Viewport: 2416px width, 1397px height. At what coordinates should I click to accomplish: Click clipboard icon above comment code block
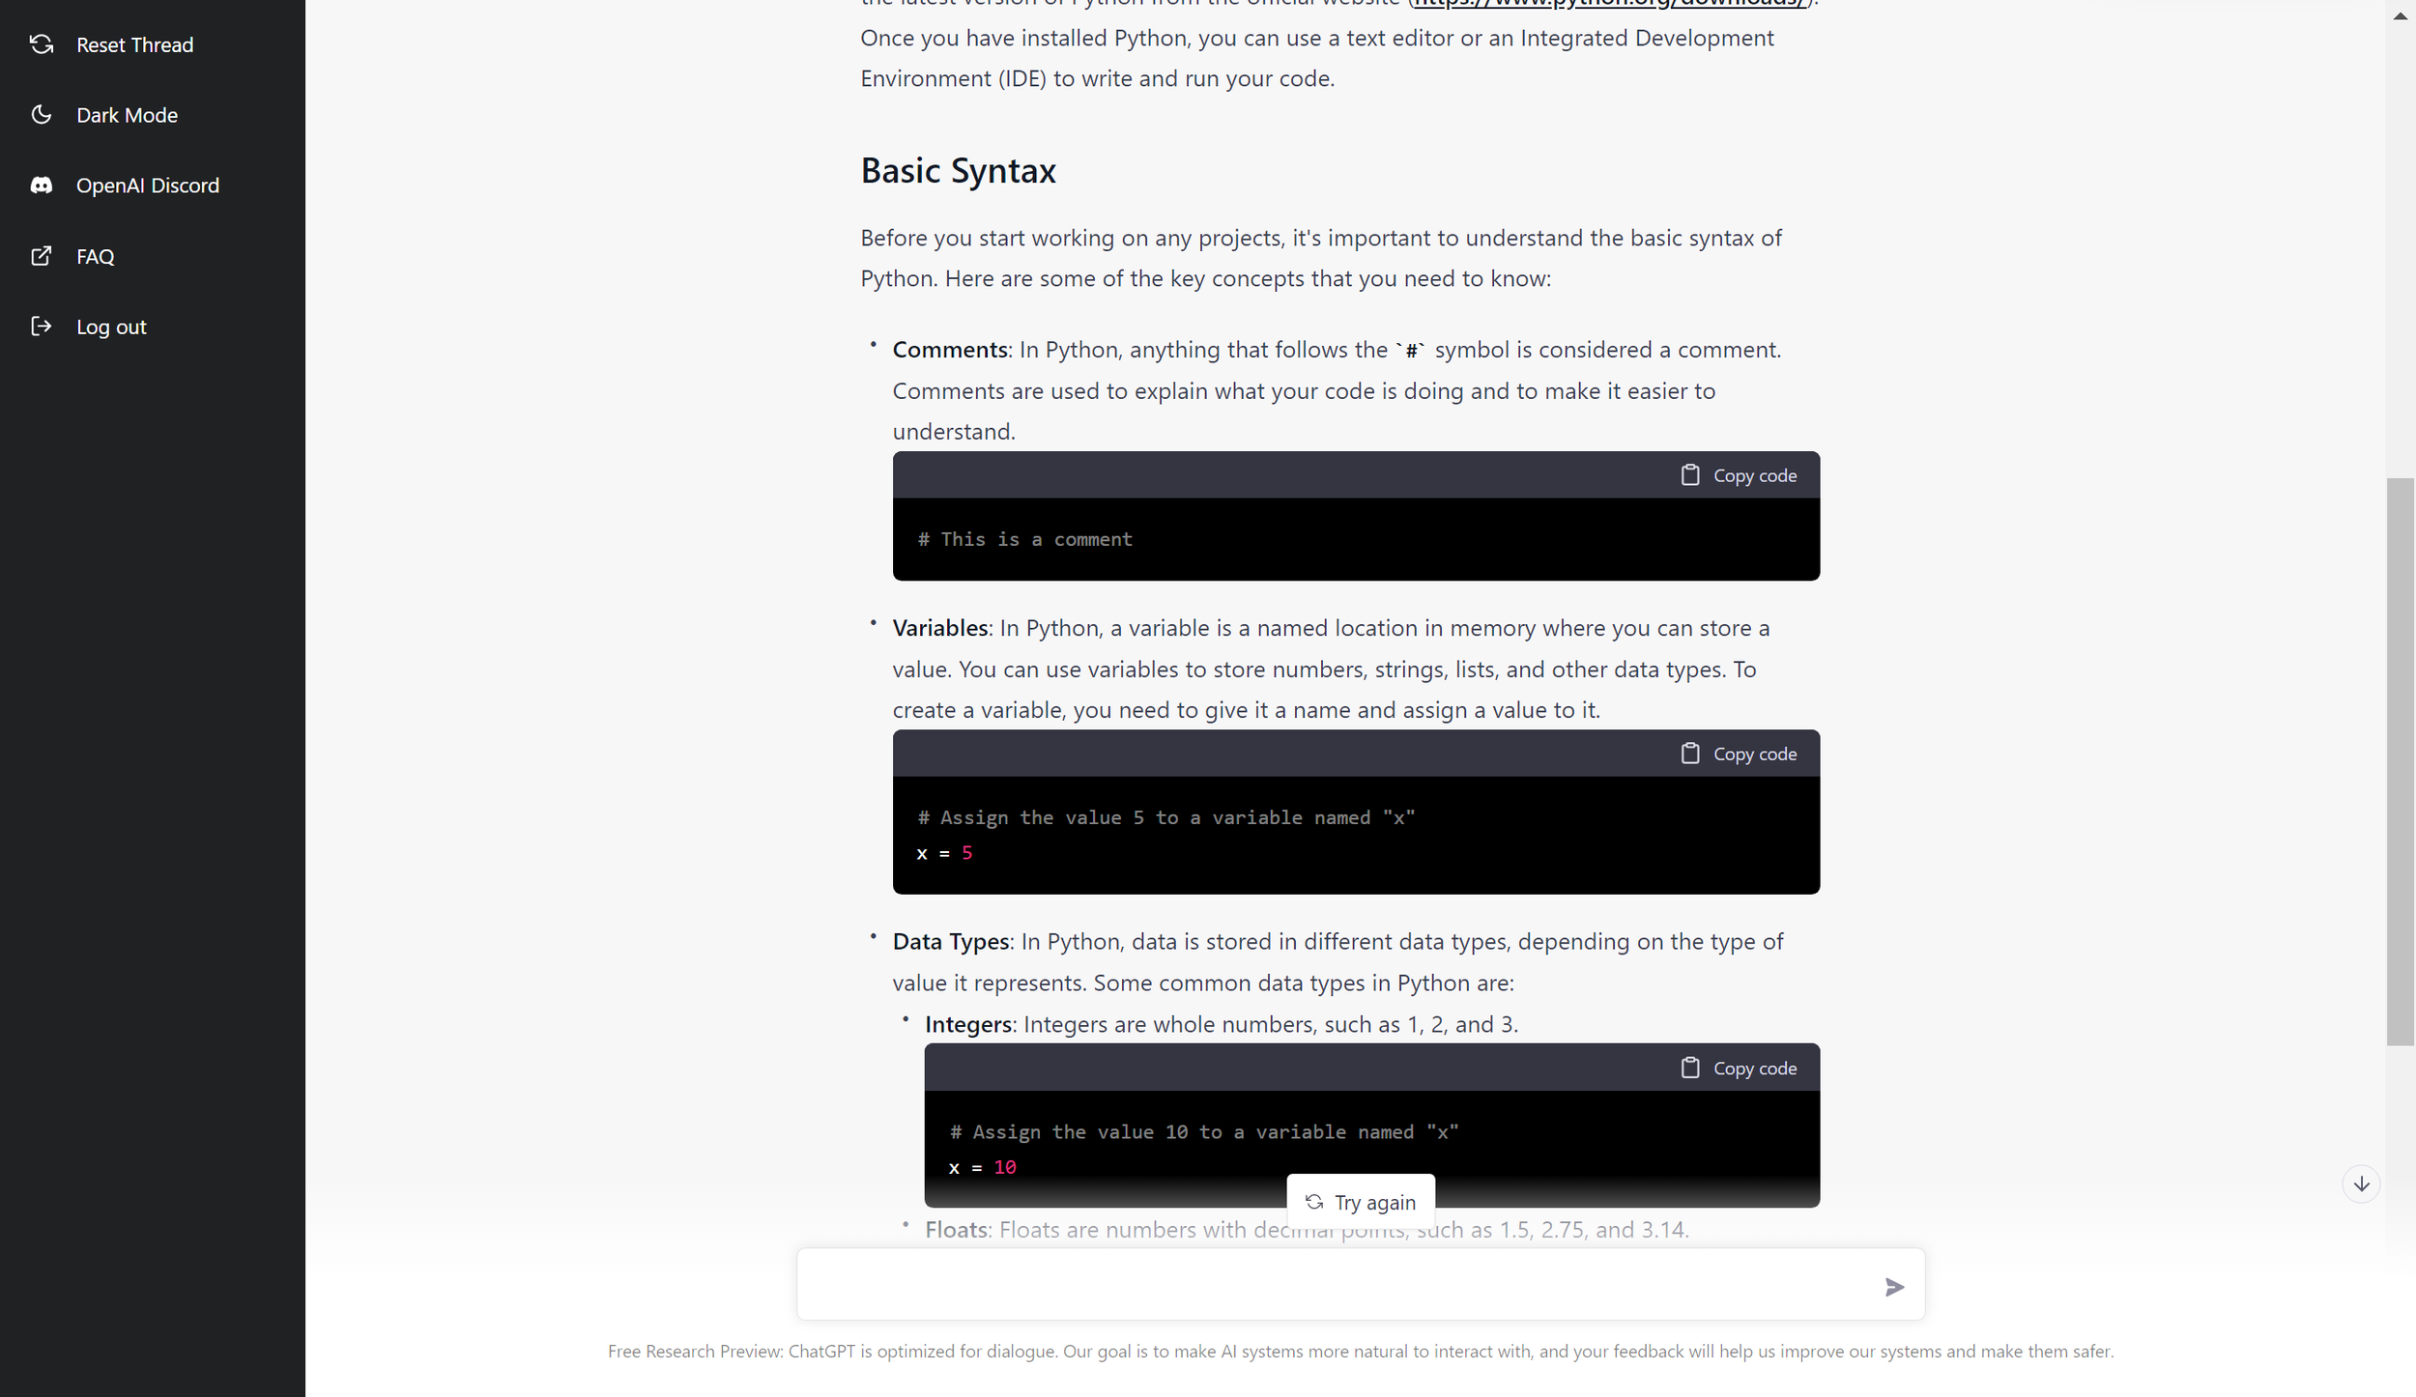pos(1689,475)
